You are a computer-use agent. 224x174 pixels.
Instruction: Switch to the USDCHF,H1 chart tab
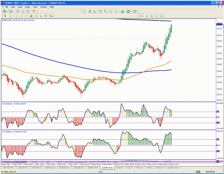pyautogui.click(x=23, y=168)
